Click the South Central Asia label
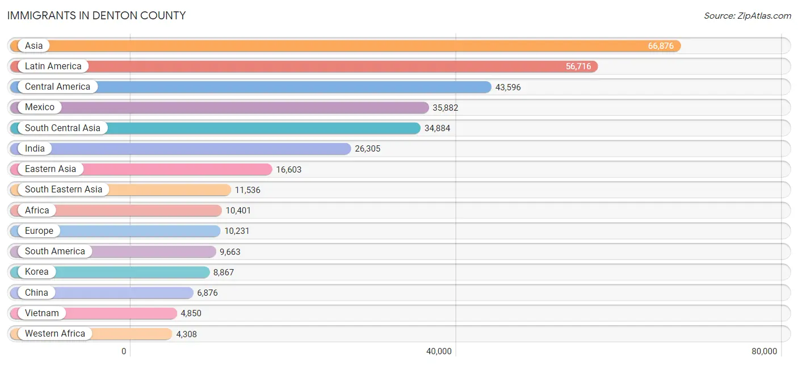 [62, 128]
